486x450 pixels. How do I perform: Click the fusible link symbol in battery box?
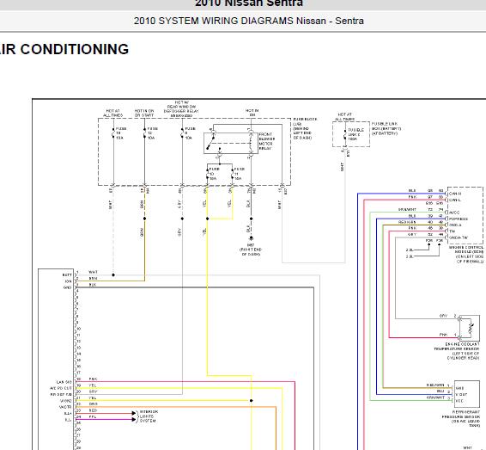pos(345,134)
